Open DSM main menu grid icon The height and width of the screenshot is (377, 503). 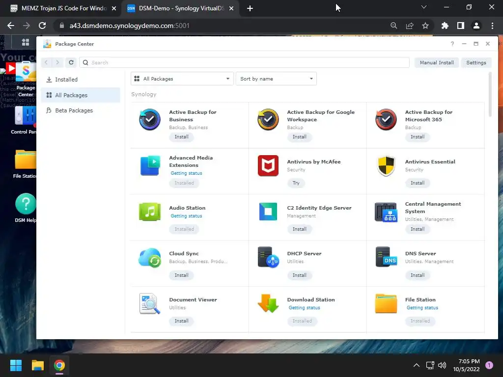(x=26, y=42)
